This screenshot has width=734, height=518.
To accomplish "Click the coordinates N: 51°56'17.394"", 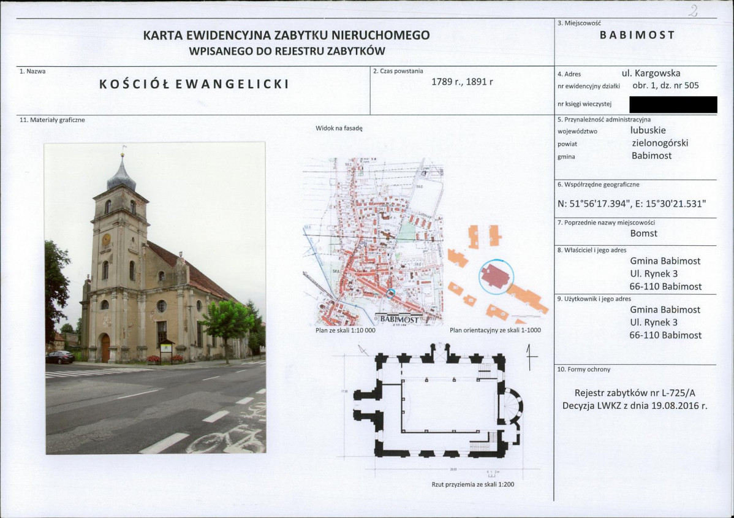I will click(593, 204).
